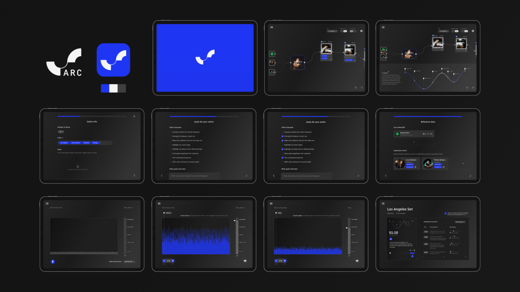Go back from the Reference data screen
Viewport: 520px width, 292px height.
(386, 176)
